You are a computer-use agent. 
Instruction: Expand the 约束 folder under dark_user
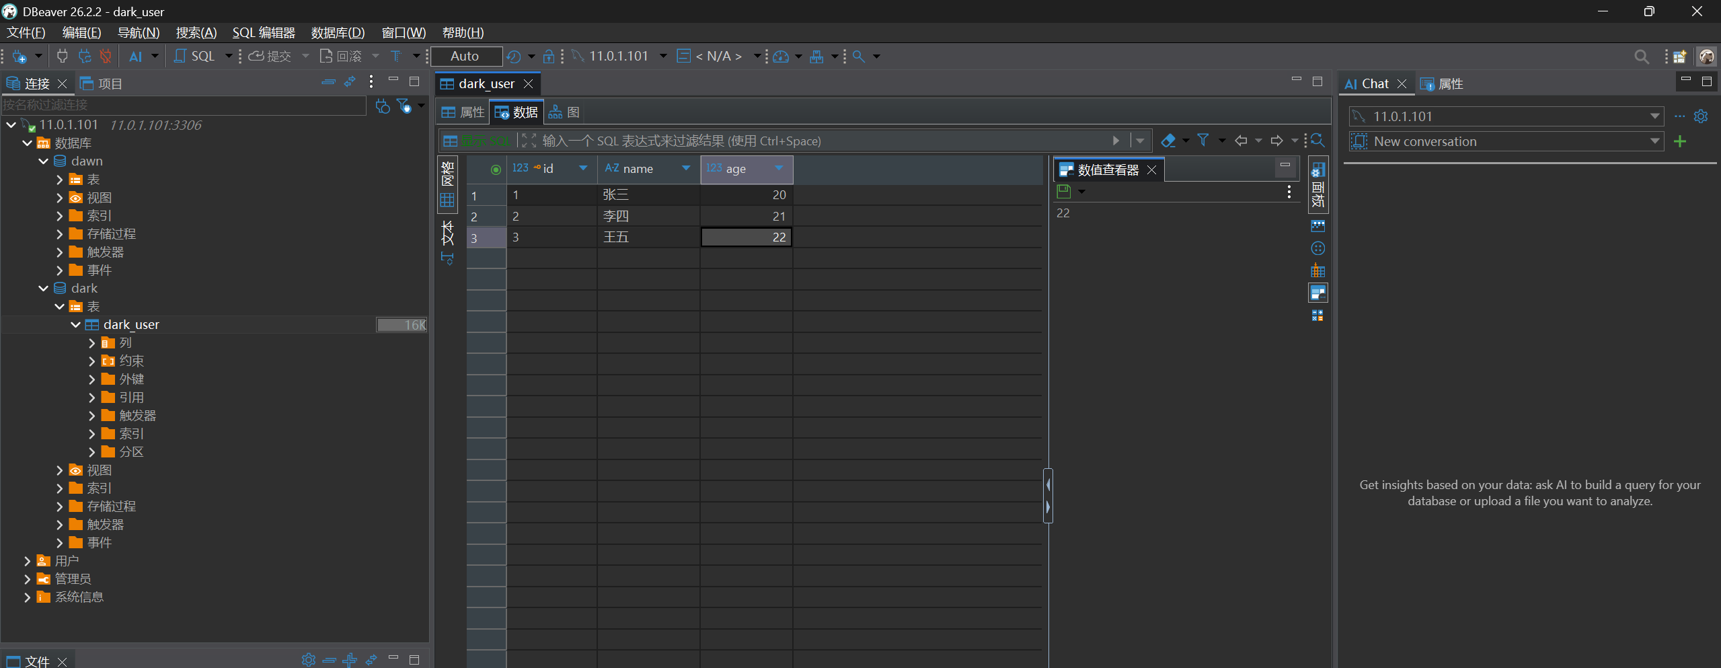(92, 361)
